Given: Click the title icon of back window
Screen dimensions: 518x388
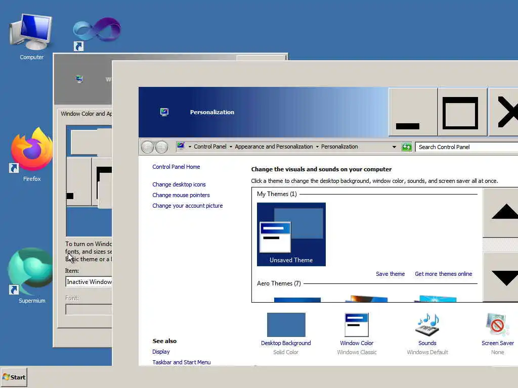Looking at the screenshot, I should [79, 79].
